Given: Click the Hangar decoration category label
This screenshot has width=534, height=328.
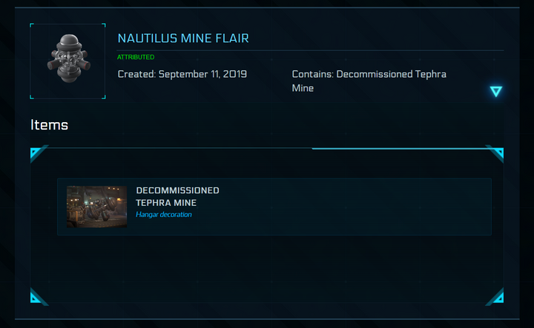Looking at the screenshot, I should 163,215.
